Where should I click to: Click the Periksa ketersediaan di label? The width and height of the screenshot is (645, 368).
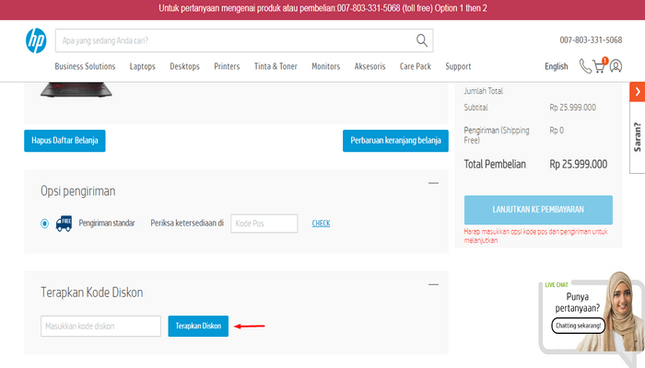[187, 223]
